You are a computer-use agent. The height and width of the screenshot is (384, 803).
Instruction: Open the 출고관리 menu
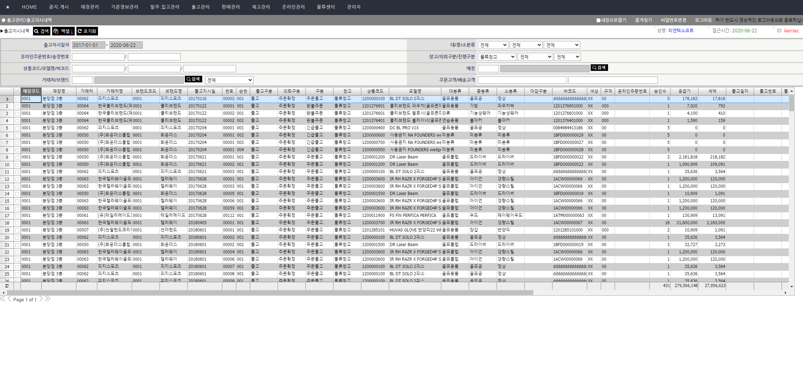click(200, 7)
